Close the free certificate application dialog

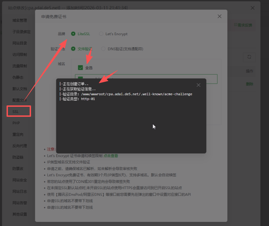[219, 17]
